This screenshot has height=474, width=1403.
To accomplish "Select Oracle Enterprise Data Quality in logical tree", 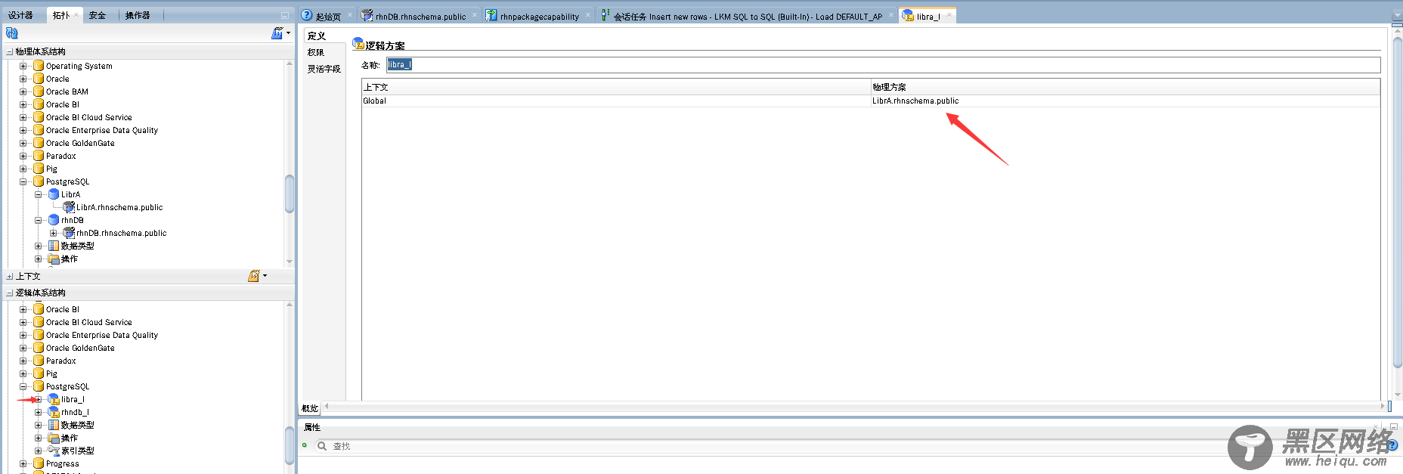I will [x=101, y=335].
